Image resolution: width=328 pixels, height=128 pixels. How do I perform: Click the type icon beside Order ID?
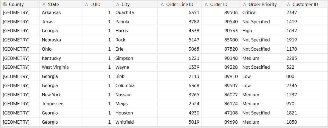pos(206,4)
